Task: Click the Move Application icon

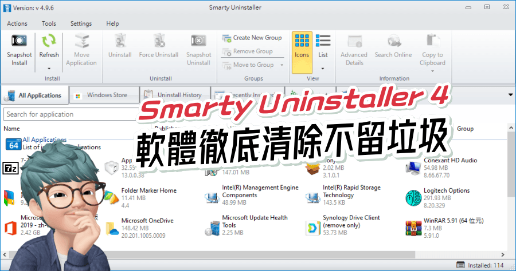Action: click(x=81, y=41)
